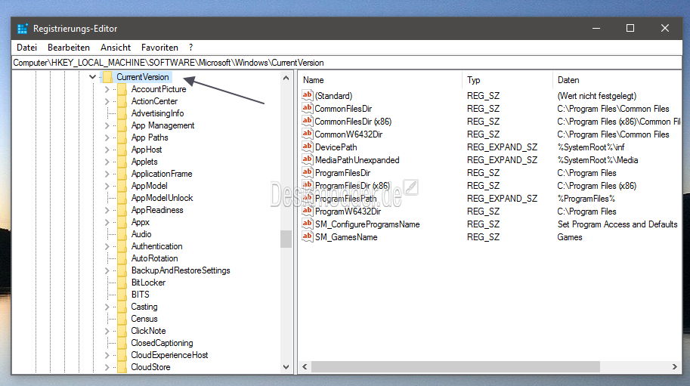Click the AdvertisingInfo folder icon

[x=122, y=113]
